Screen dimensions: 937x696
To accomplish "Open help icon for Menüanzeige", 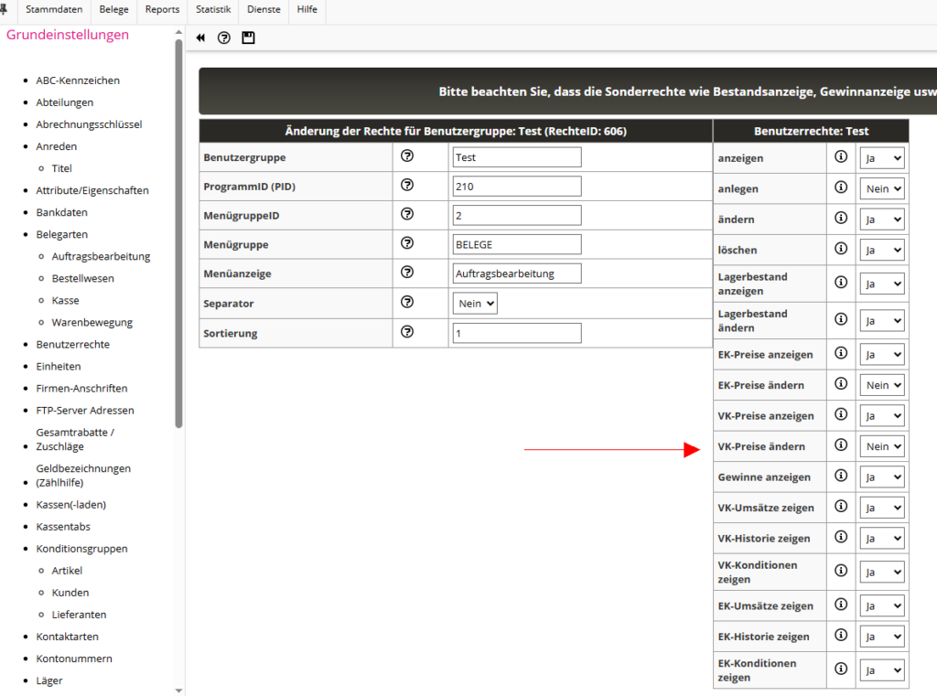I will click(x=407, y=272).
